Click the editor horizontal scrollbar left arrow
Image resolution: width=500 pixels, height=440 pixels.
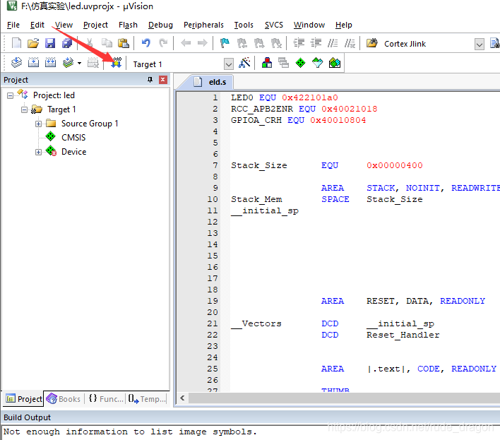(182, 398)
